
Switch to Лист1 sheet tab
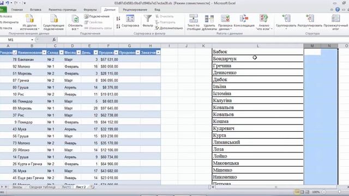(x=66, y=187)
